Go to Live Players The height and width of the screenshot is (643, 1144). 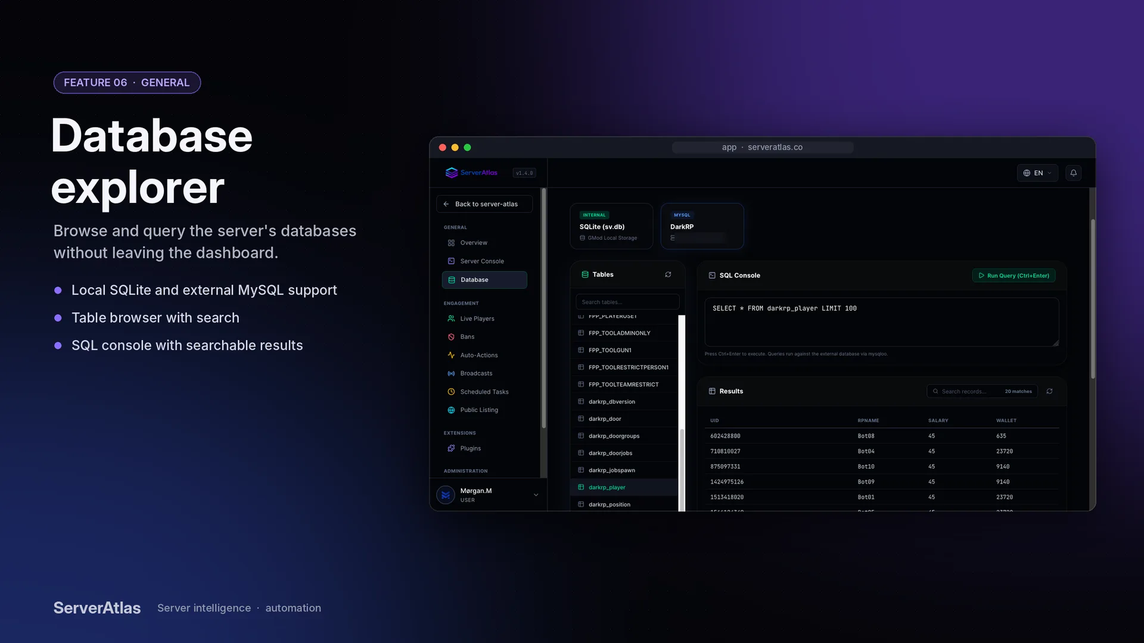tap(484, 319)
